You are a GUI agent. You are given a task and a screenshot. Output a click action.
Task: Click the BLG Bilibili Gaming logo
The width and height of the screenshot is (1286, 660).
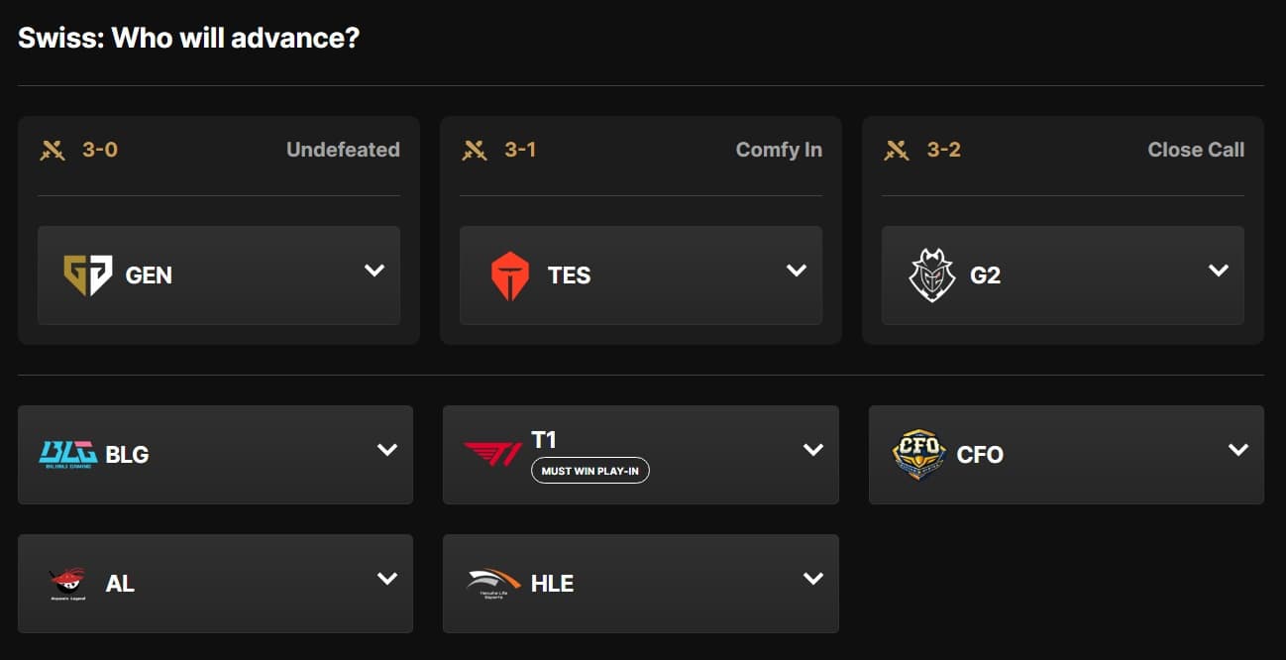coord(67,454)
